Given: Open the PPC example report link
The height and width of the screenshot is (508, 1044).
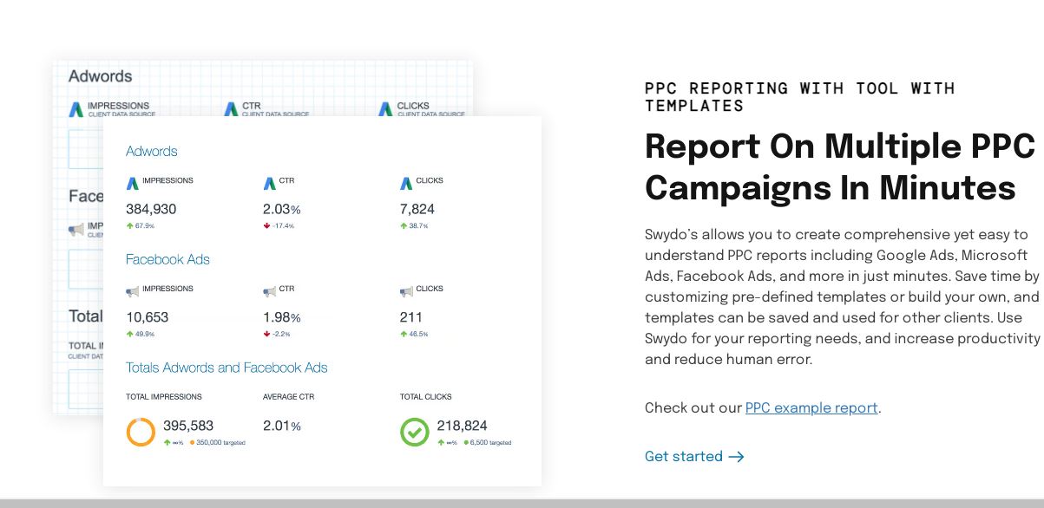Looking at the screenshot, I should tap(811, 408).
